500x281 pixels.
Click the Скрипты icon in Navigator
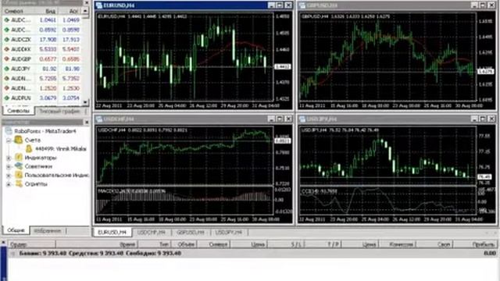tap(19, 184)
